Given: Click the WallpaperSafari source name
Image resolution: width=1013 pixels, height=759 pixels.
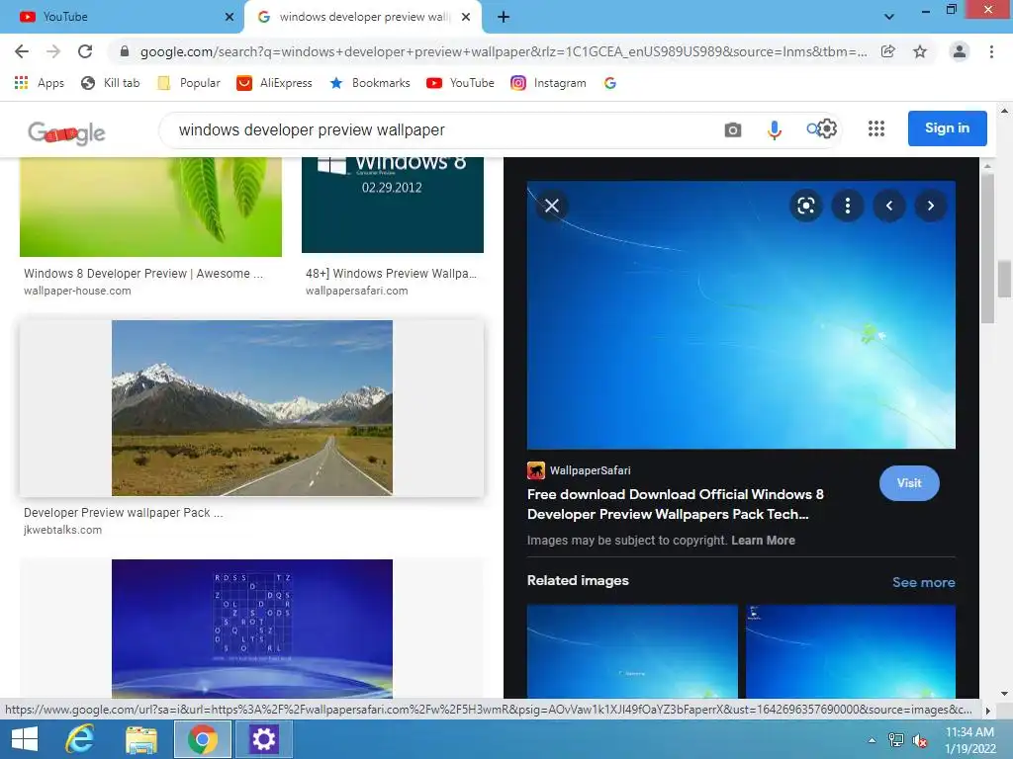Looking at the screenshot, I should tap(590, 470).
